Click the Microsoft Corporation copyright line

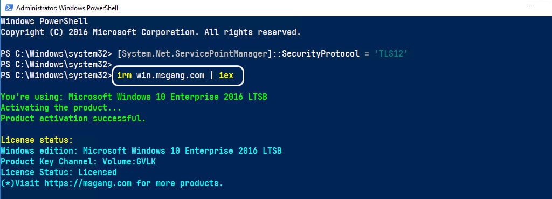coord(151,32)
